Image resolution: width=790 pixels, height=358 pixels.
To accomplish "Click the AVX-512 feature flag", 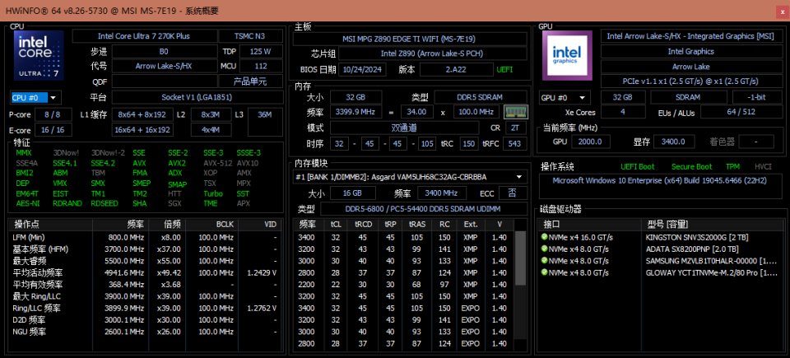I will 217,163.
